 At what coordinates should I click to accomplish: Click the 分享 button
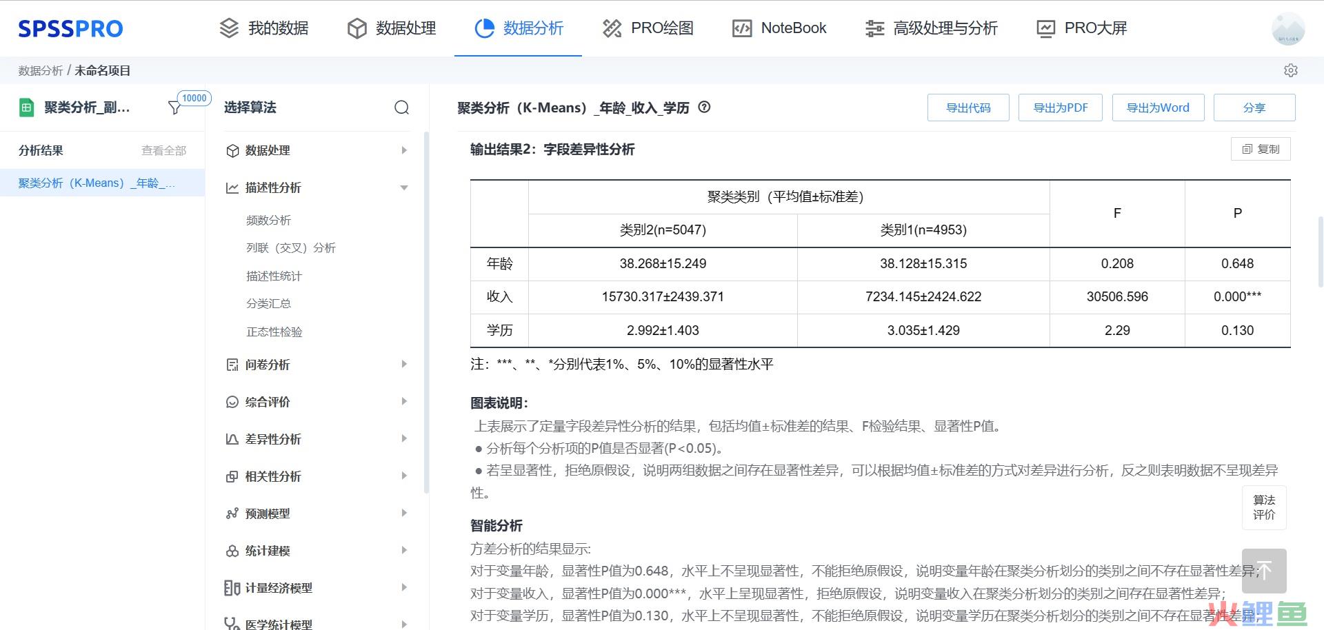[x=1254, y=108]
